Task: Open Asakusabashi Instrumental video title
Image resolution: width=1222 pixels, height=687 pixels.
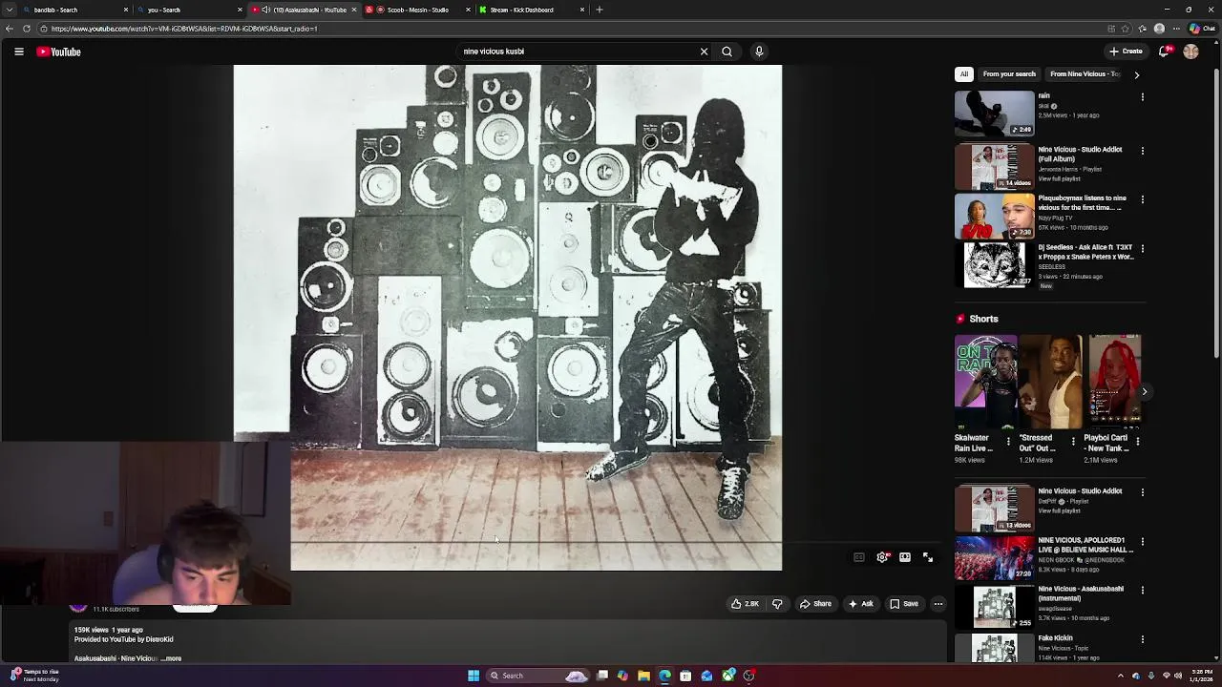Action: pyautogui.click(x=1080, y=593)
